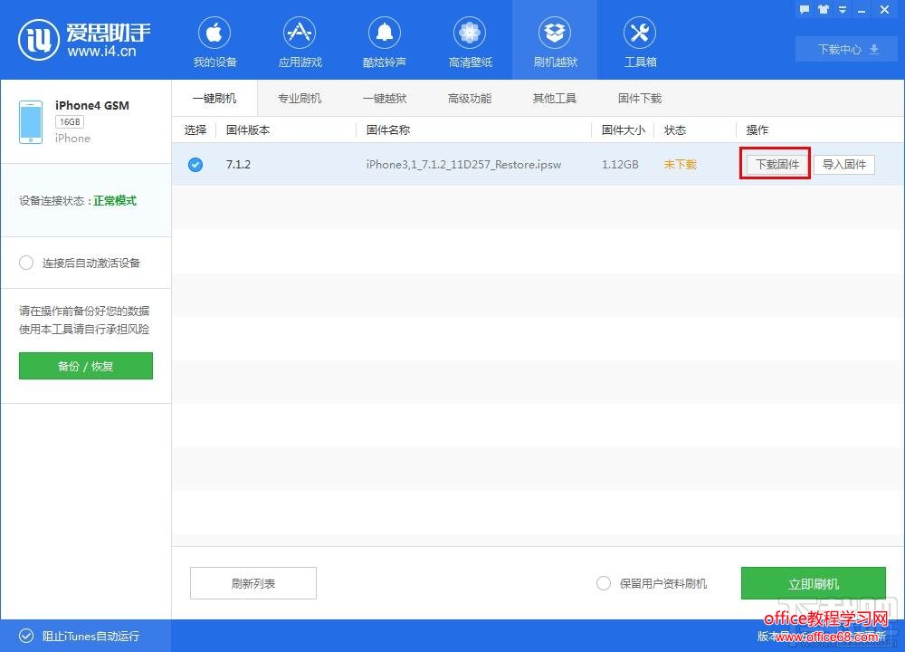Click the feedback chat bubble icon

(805, 9)
